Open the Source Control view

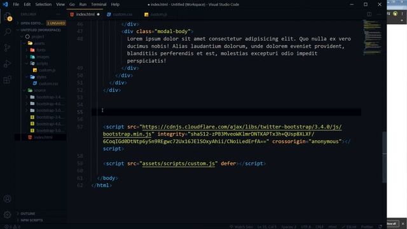pos(7,48)
